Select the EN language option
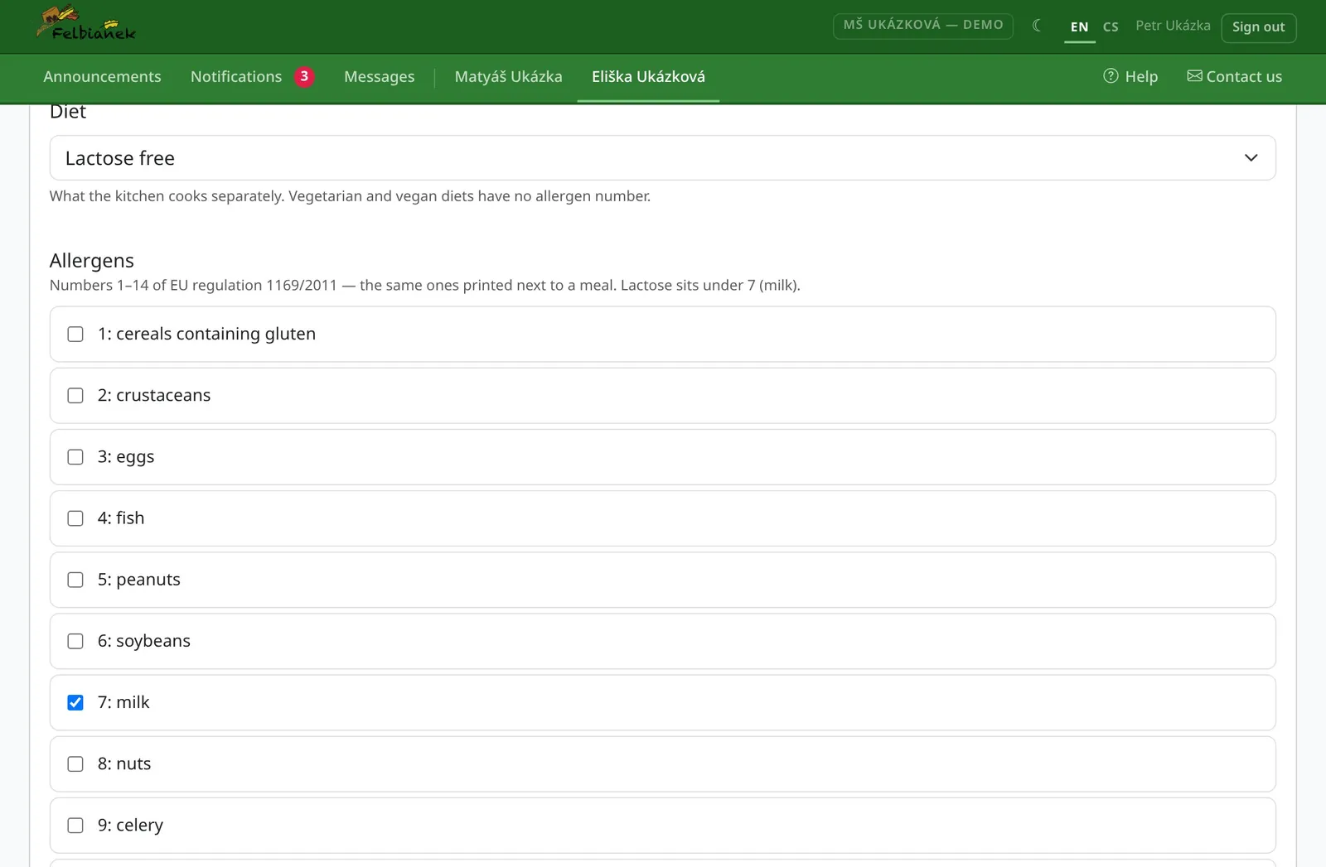 click(x=1079, y=26)
